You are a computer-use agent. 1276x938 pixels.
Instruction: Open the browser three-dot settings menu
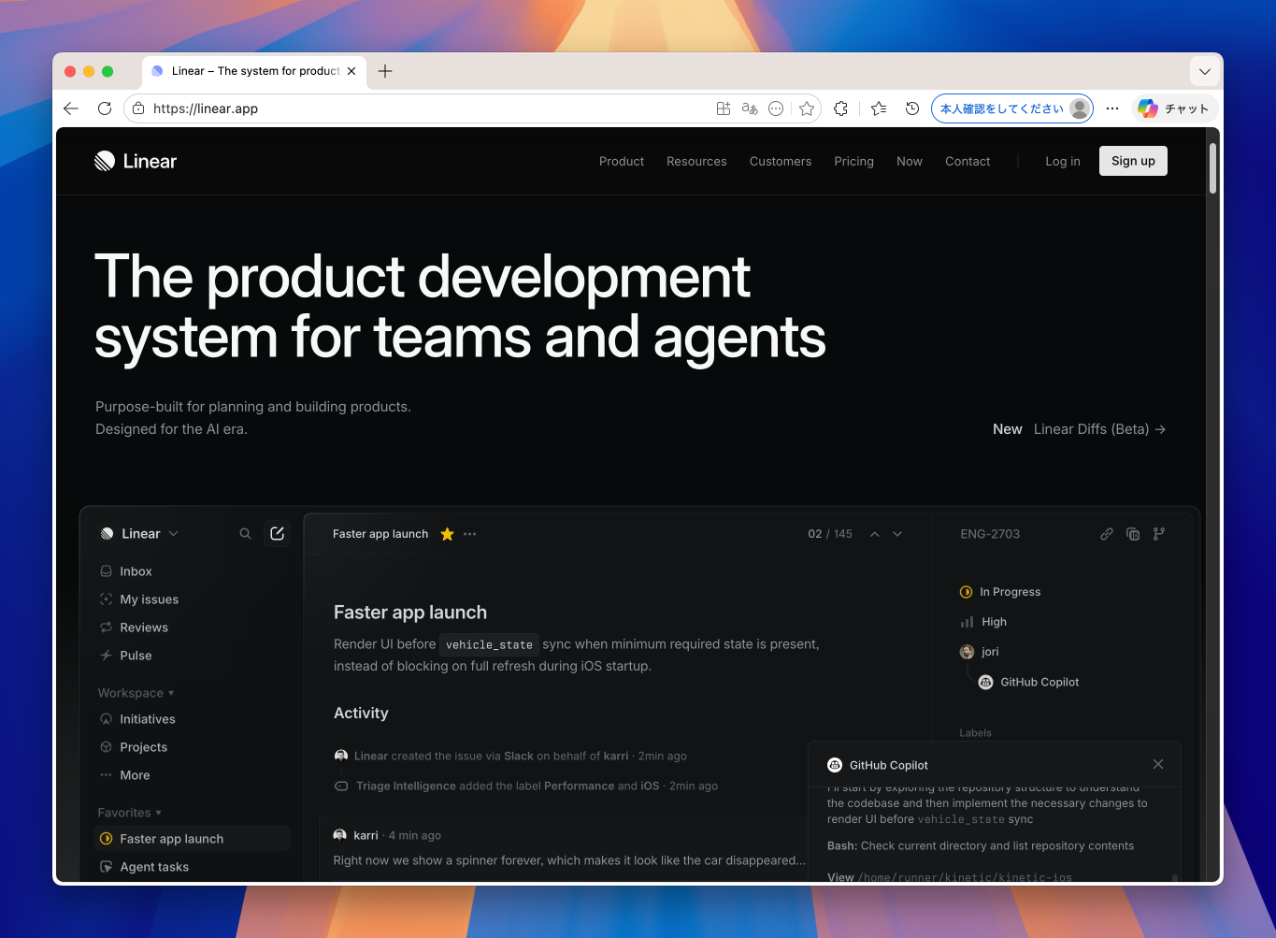(1112, 108)
